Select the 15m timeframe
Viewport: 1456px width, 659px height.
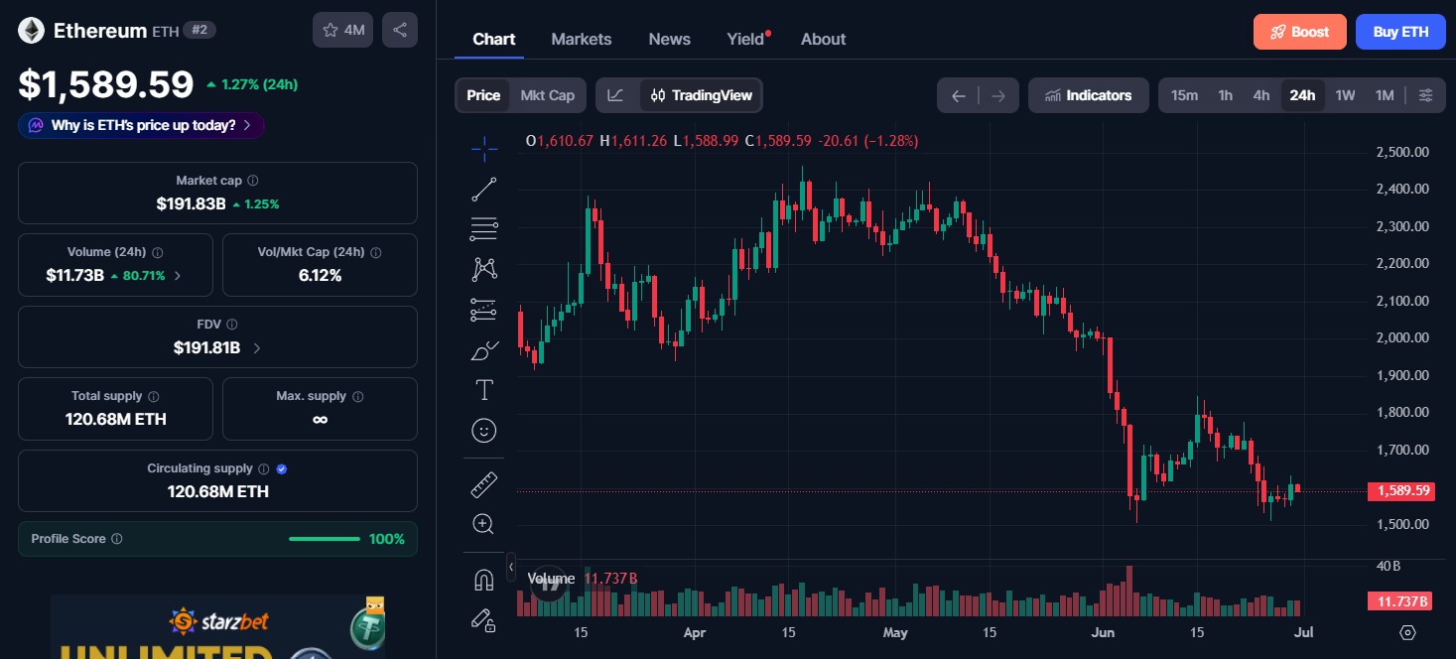point(1184,95)
